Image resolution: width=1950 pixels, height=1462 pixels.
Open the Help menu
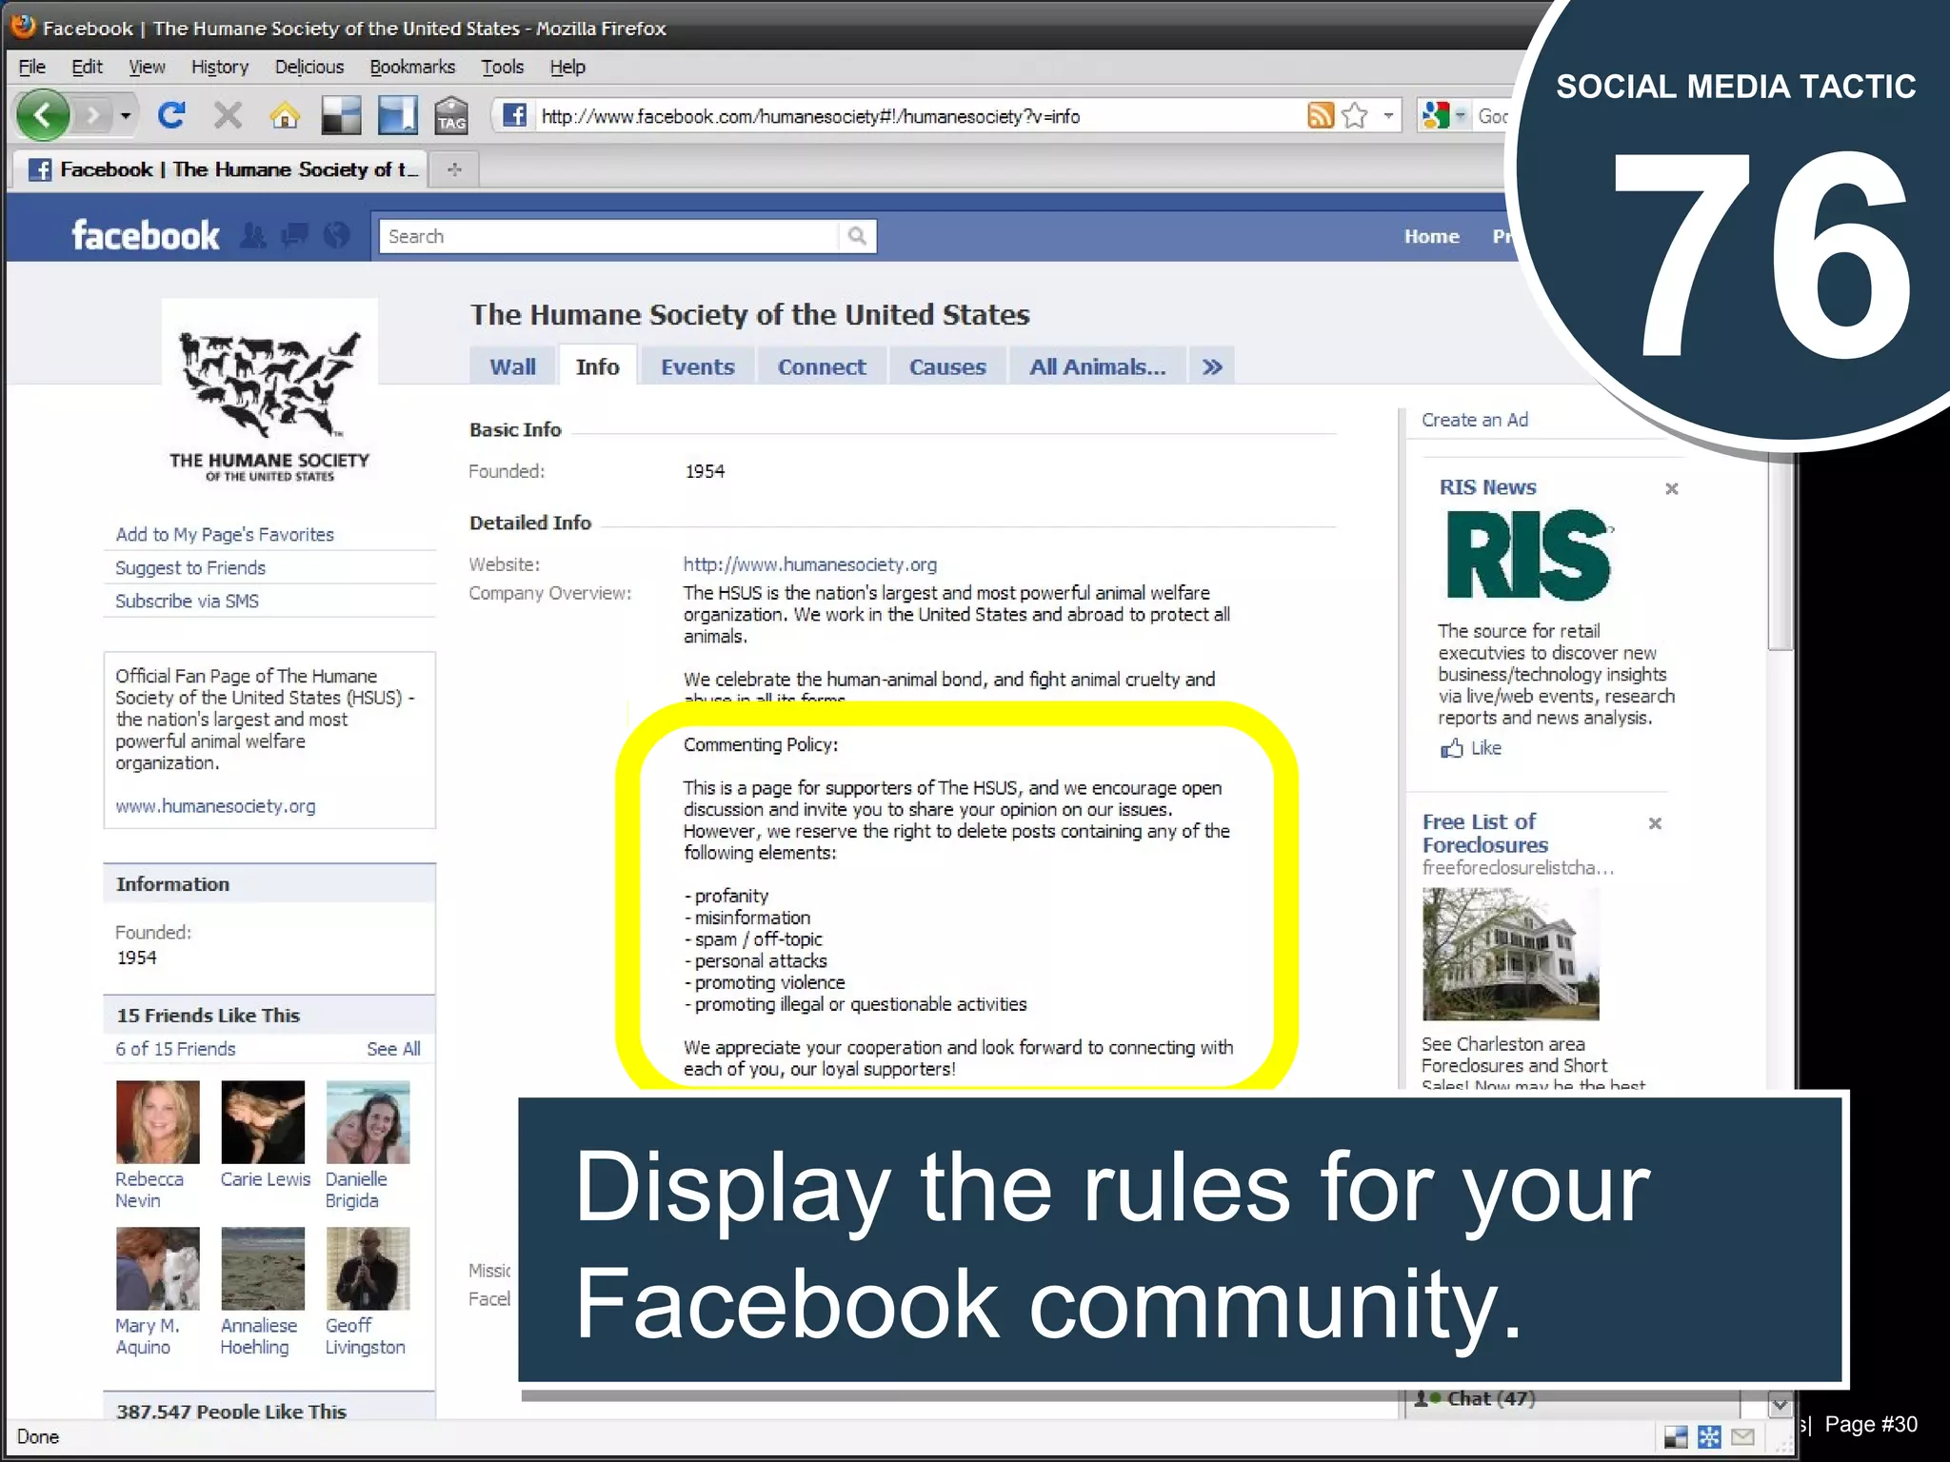tap(567, 67)
